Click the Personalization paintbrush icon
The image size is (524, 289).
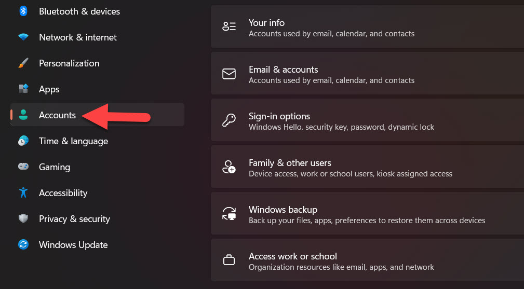[23, 63]
